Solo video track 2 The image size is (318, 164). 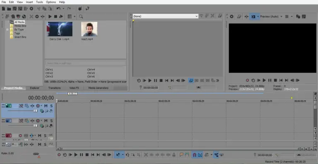pyautogui.click(x=51, y=121)
